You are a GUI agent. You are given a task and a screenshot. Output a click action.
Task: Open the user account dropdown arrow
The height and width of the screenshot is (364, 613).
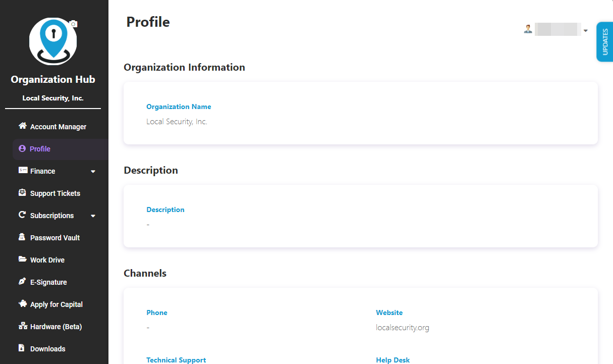point(585,31)
